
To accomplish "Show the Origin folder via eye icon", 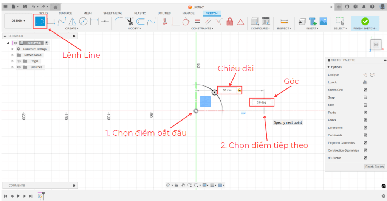I will tap(19, 61).
